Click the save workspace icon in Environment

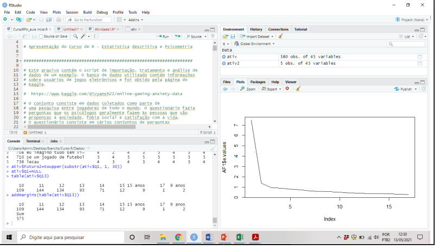click(x=233, y=36)
